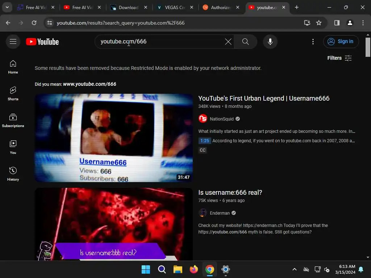This screenshot has height=278, width=371.
Task: Click the Sign in button
Action: (x=341, y=41)
